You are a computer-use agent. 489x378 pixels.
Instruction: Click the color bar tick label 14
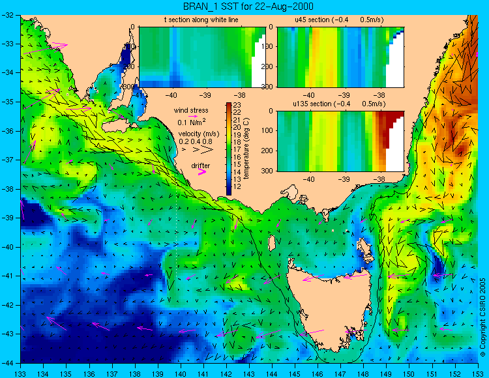[237, 171]
